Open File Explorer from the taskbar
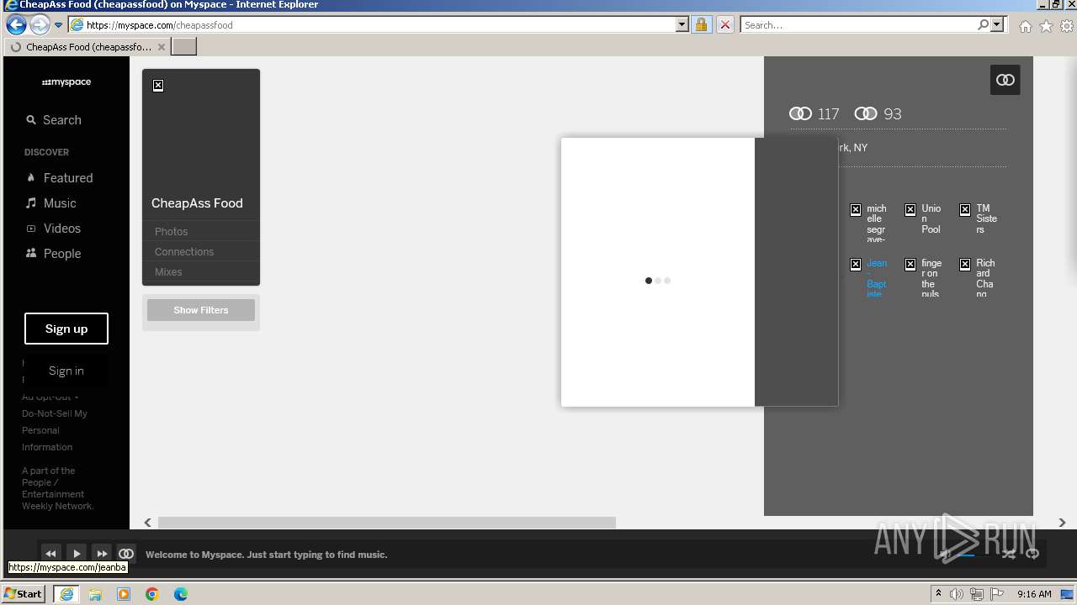The image size is (1077, 605). 95,594
